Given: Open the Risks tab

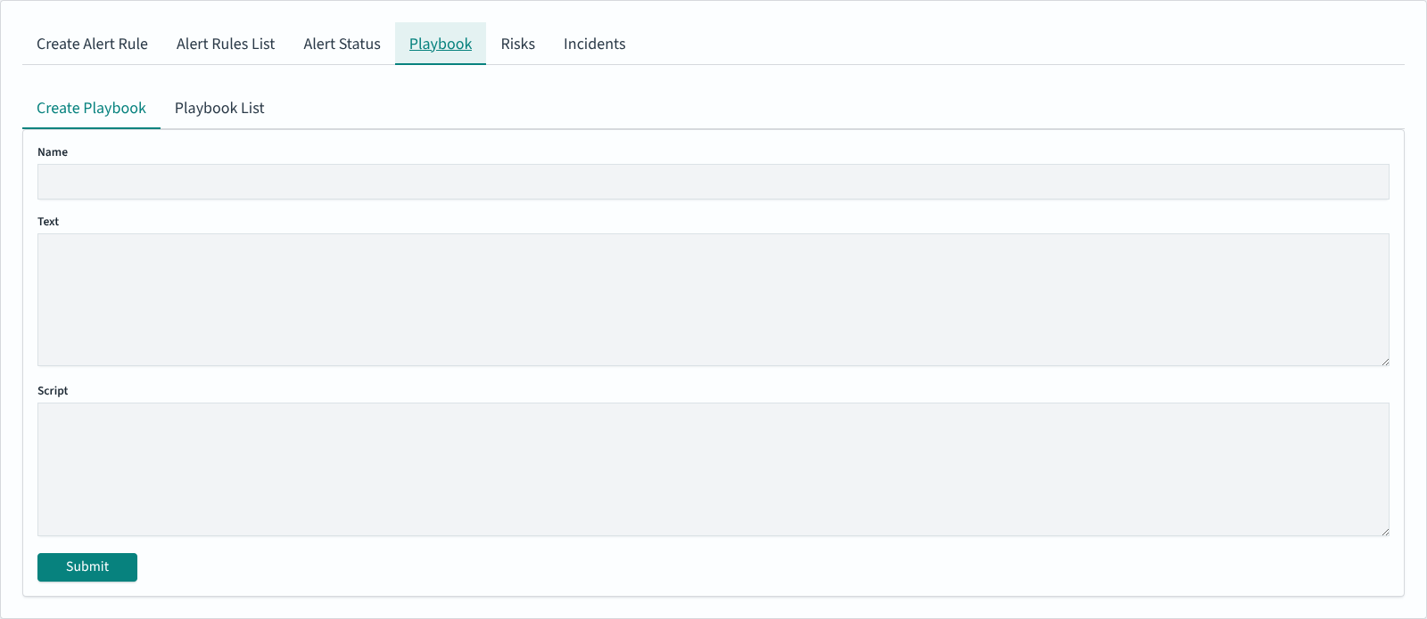Looking at the screenshot, I should pyautogui.click(x=518, y=44).
